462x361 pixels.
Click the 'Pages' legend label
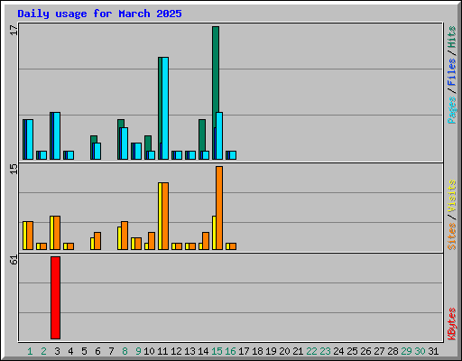pyautogui.click(x=452, y=110)
